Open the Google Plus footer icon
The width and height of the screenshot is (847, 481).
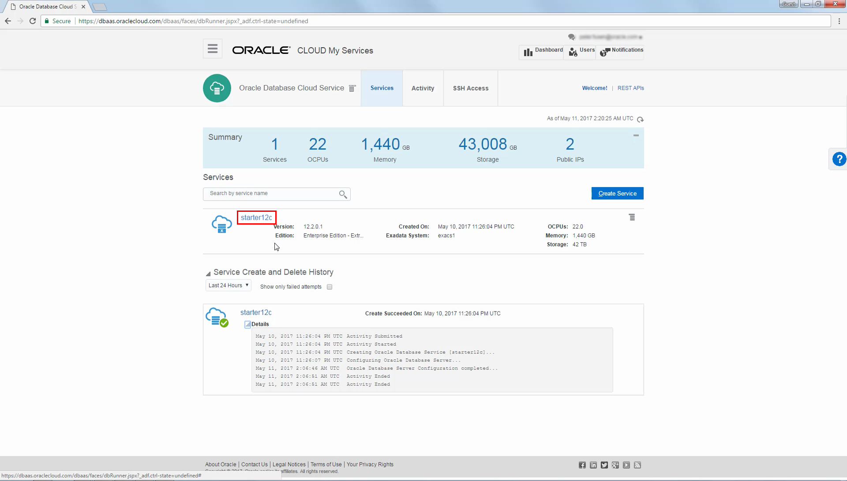tap(615, 465)
